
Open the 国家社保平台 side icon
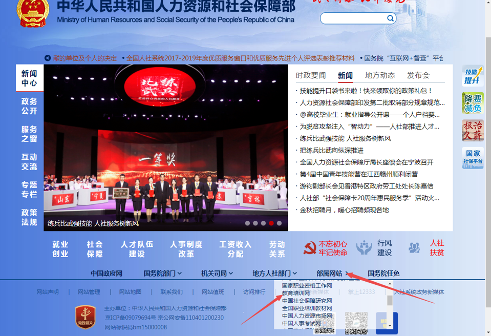(x=473, y=158)
